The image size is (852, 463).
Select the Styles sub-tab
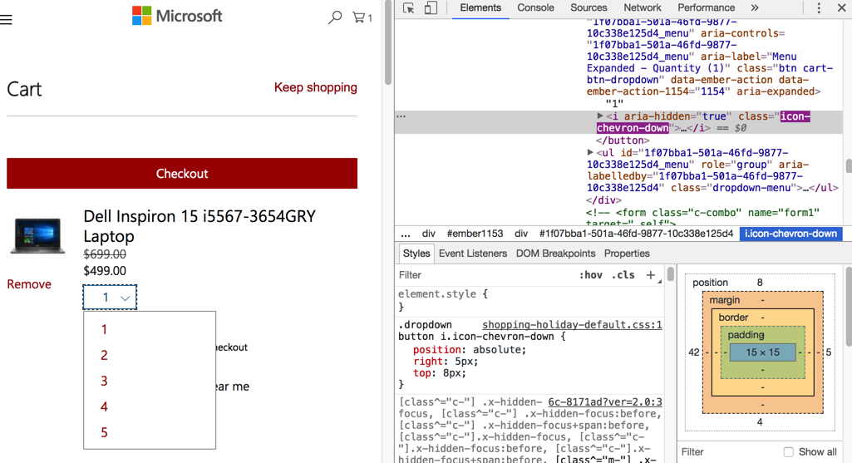pos(416,254)
